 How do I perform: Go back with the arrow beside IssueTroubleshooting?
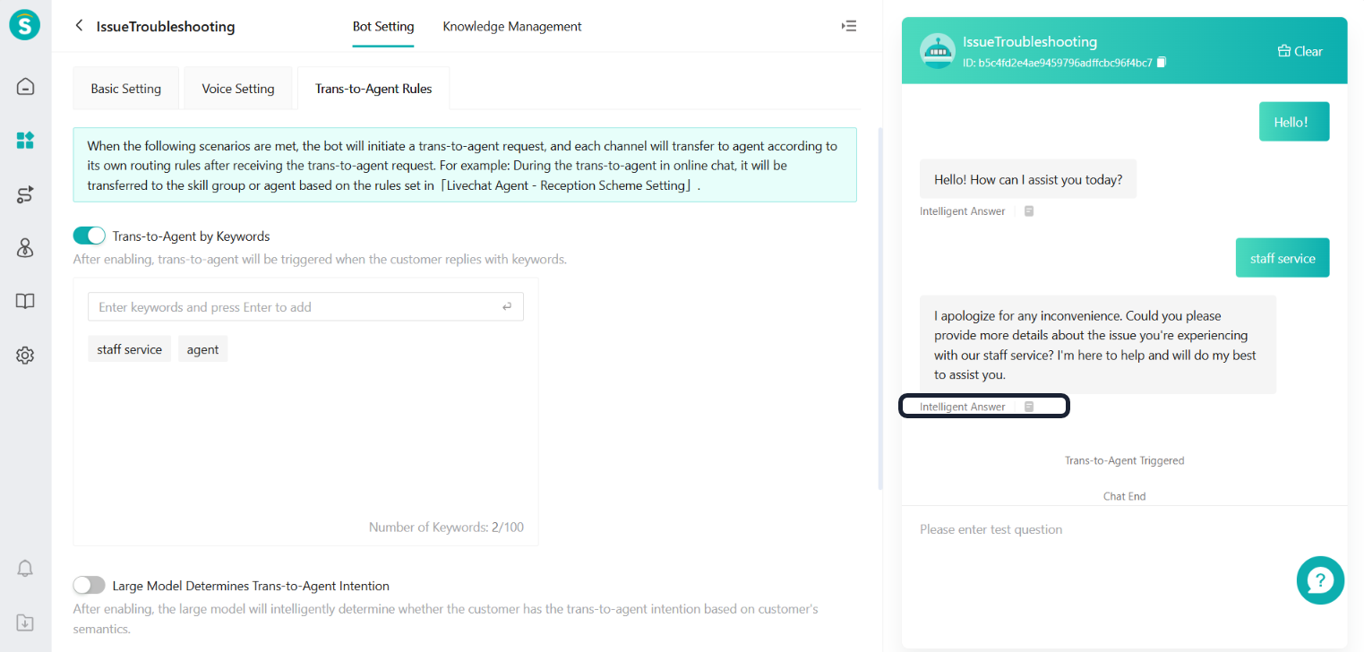(80, 26)
